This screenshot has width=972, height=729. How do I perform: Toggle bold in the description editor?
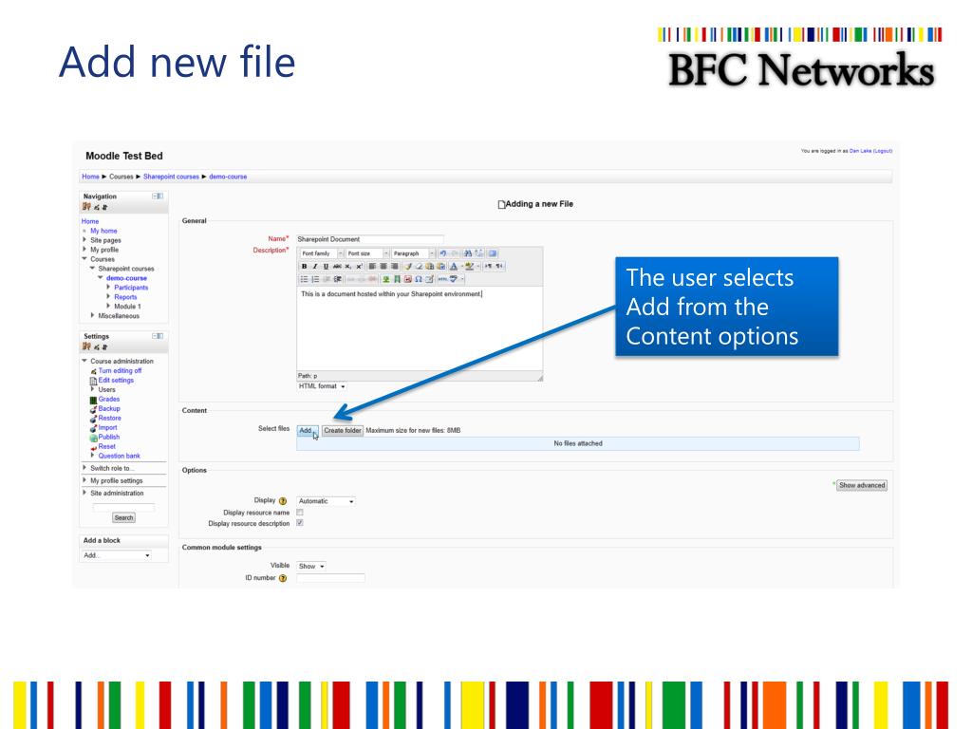tap(304, 267)
